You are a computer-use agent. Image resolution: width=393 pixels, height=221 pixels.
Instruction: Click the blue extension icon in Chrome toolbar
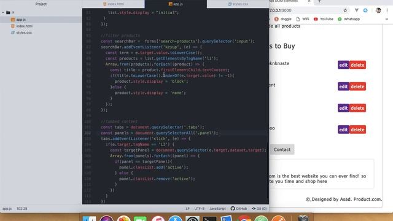tap(365, 10)
